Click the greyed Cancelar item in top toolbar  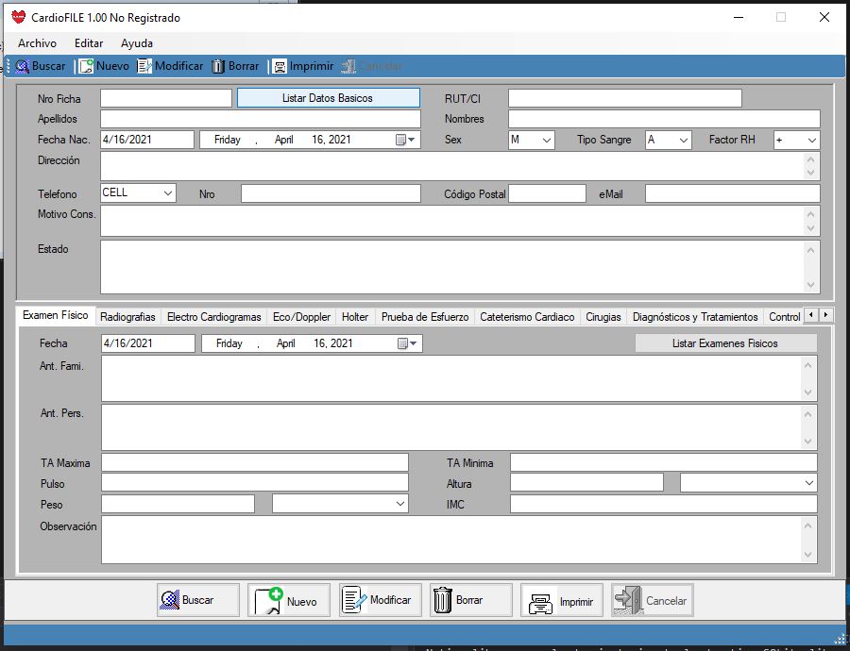[372, 66]
